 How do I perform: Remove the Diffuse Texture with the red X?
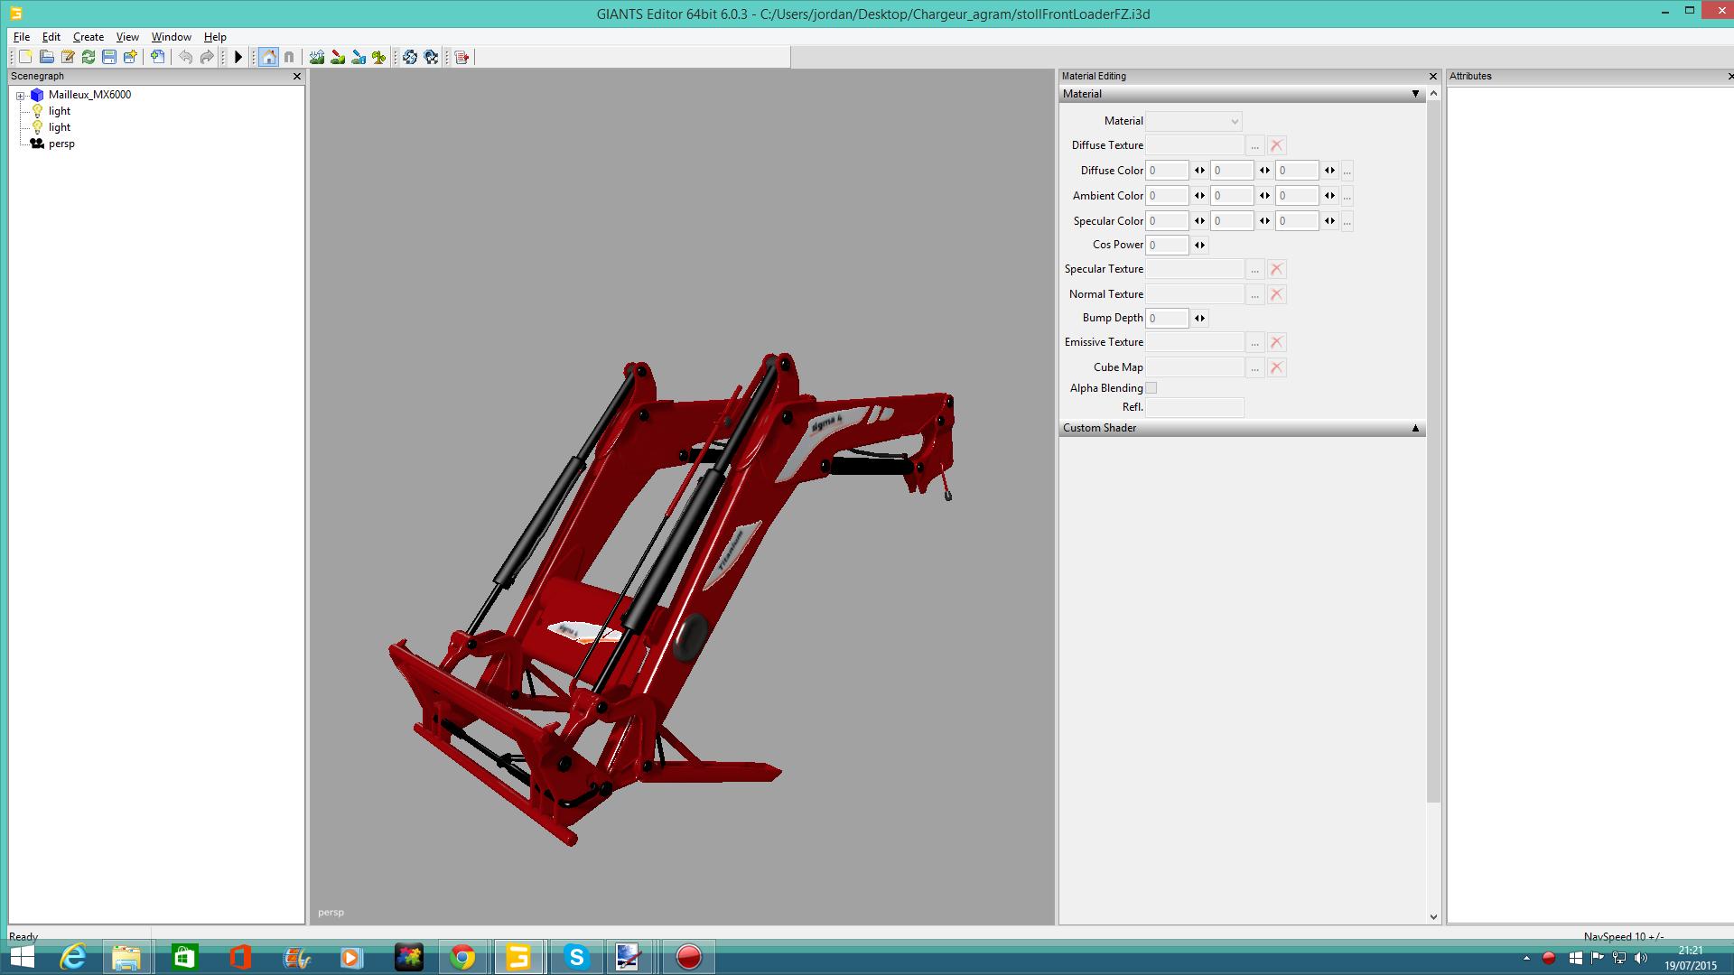(1275, 144)
